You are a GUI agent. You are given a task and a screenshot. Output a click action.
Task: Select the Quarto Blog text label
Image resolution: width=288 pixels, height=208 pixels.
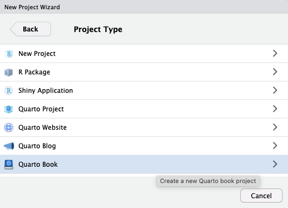point(37,146)
